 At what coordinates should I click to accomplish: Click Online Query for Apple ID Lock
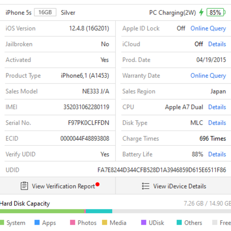click(208, 28)
